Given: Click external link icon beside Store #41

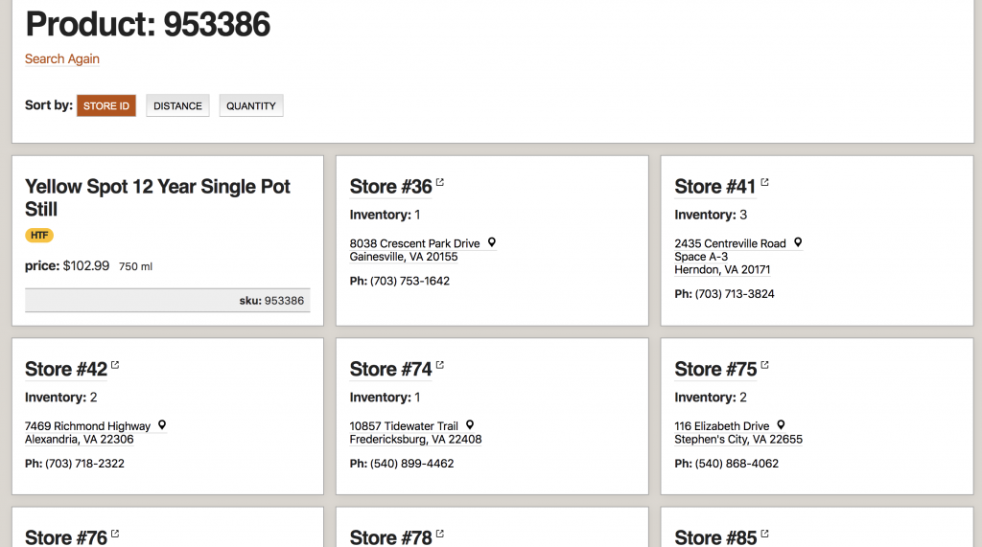Looking at the screenshot, I should (764, 182).
